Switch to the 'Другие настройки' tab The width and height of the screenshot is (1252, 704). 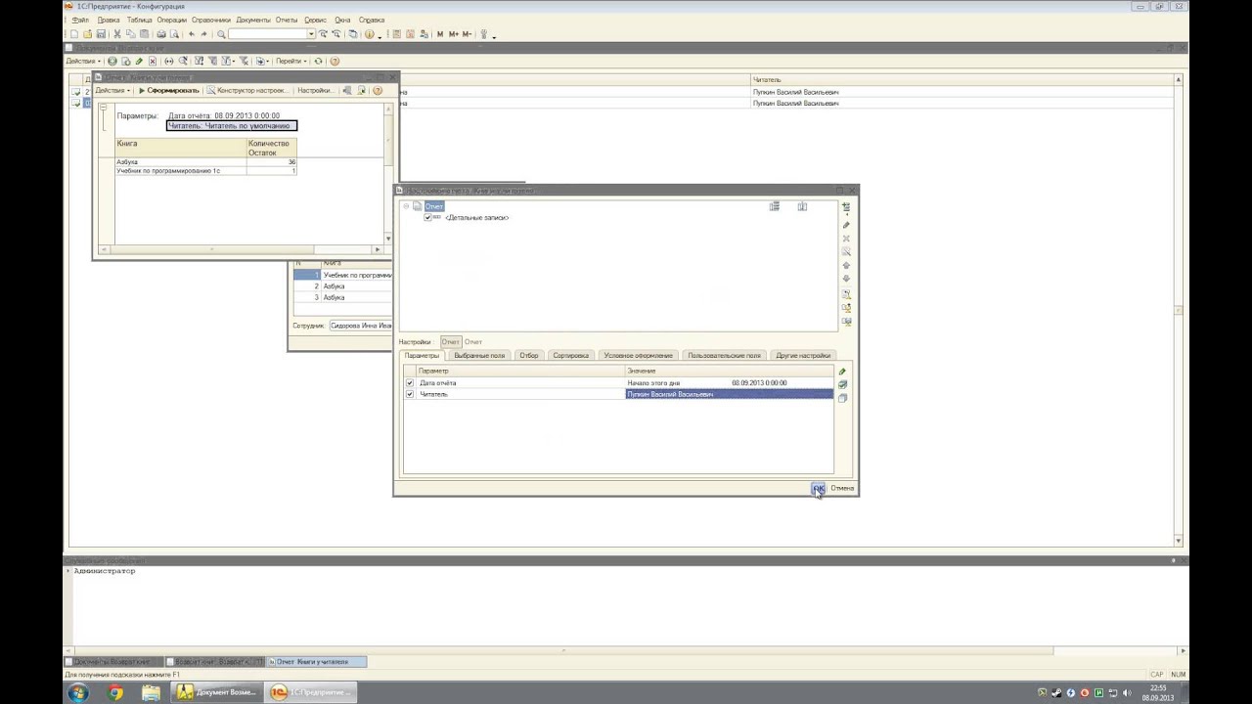803,356
